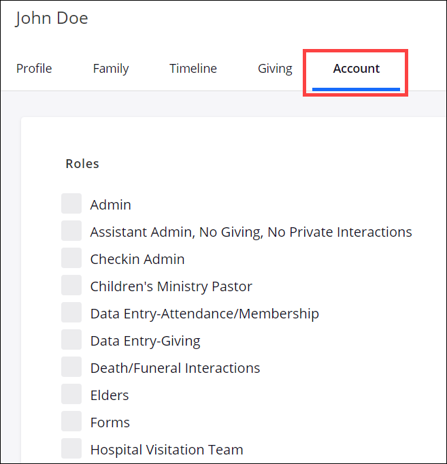Toggle the Children's Ministry Pastor checkbox
The image size is (447, 464).
[71, 286]
